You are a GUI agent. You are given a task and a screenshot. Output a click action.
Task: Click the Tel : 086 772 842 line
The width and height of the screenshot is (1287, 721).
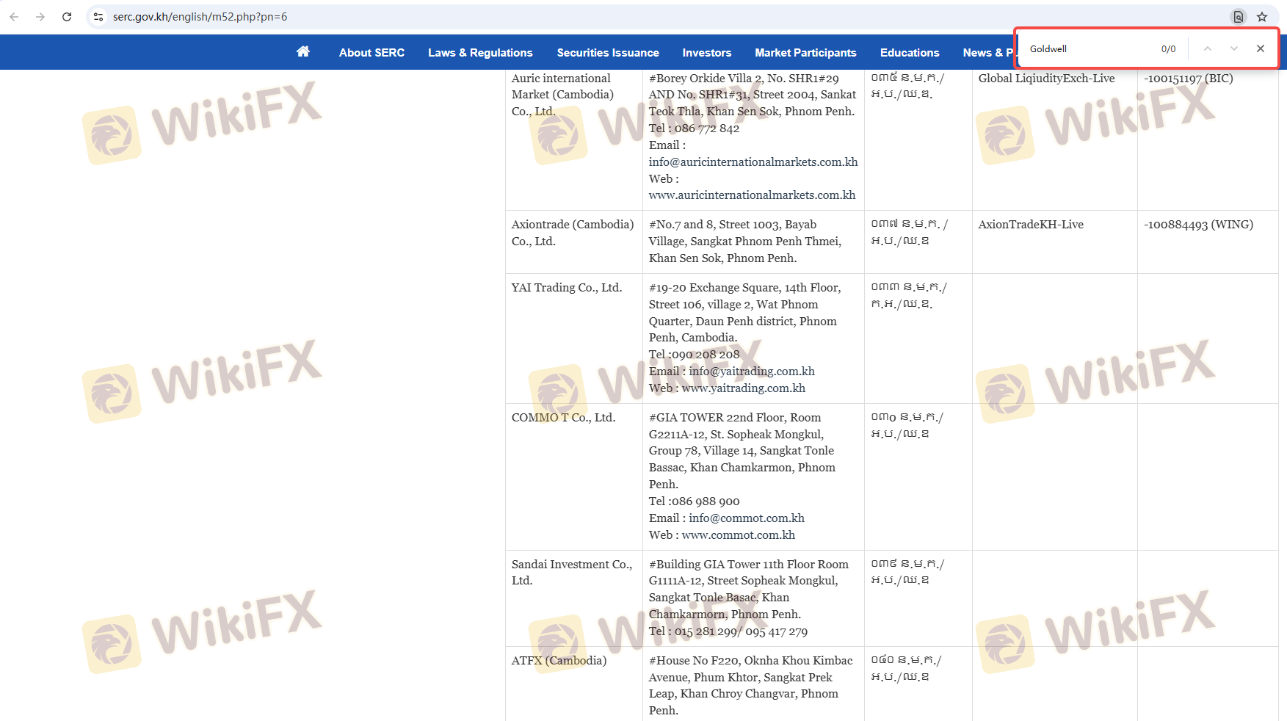tap(694, 128)
